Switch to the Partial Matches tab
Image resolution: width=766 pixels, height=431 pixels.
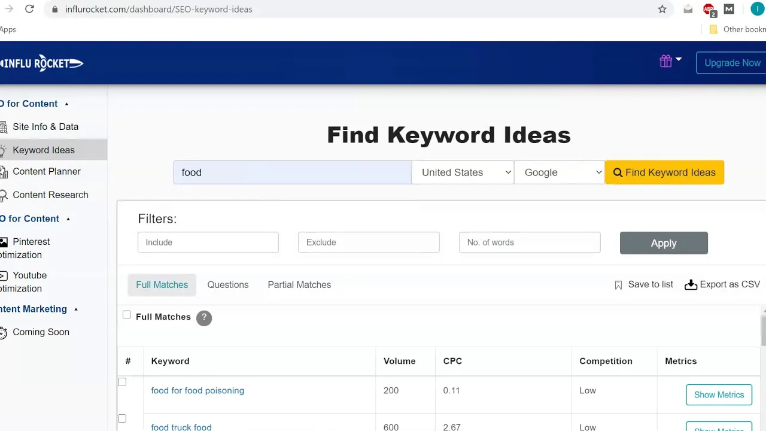[299, 285]
